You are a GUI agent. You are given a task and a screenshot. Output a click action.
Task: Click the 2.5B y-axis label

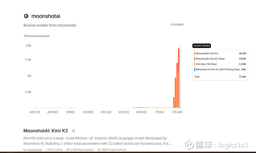(x=28, y=92)
